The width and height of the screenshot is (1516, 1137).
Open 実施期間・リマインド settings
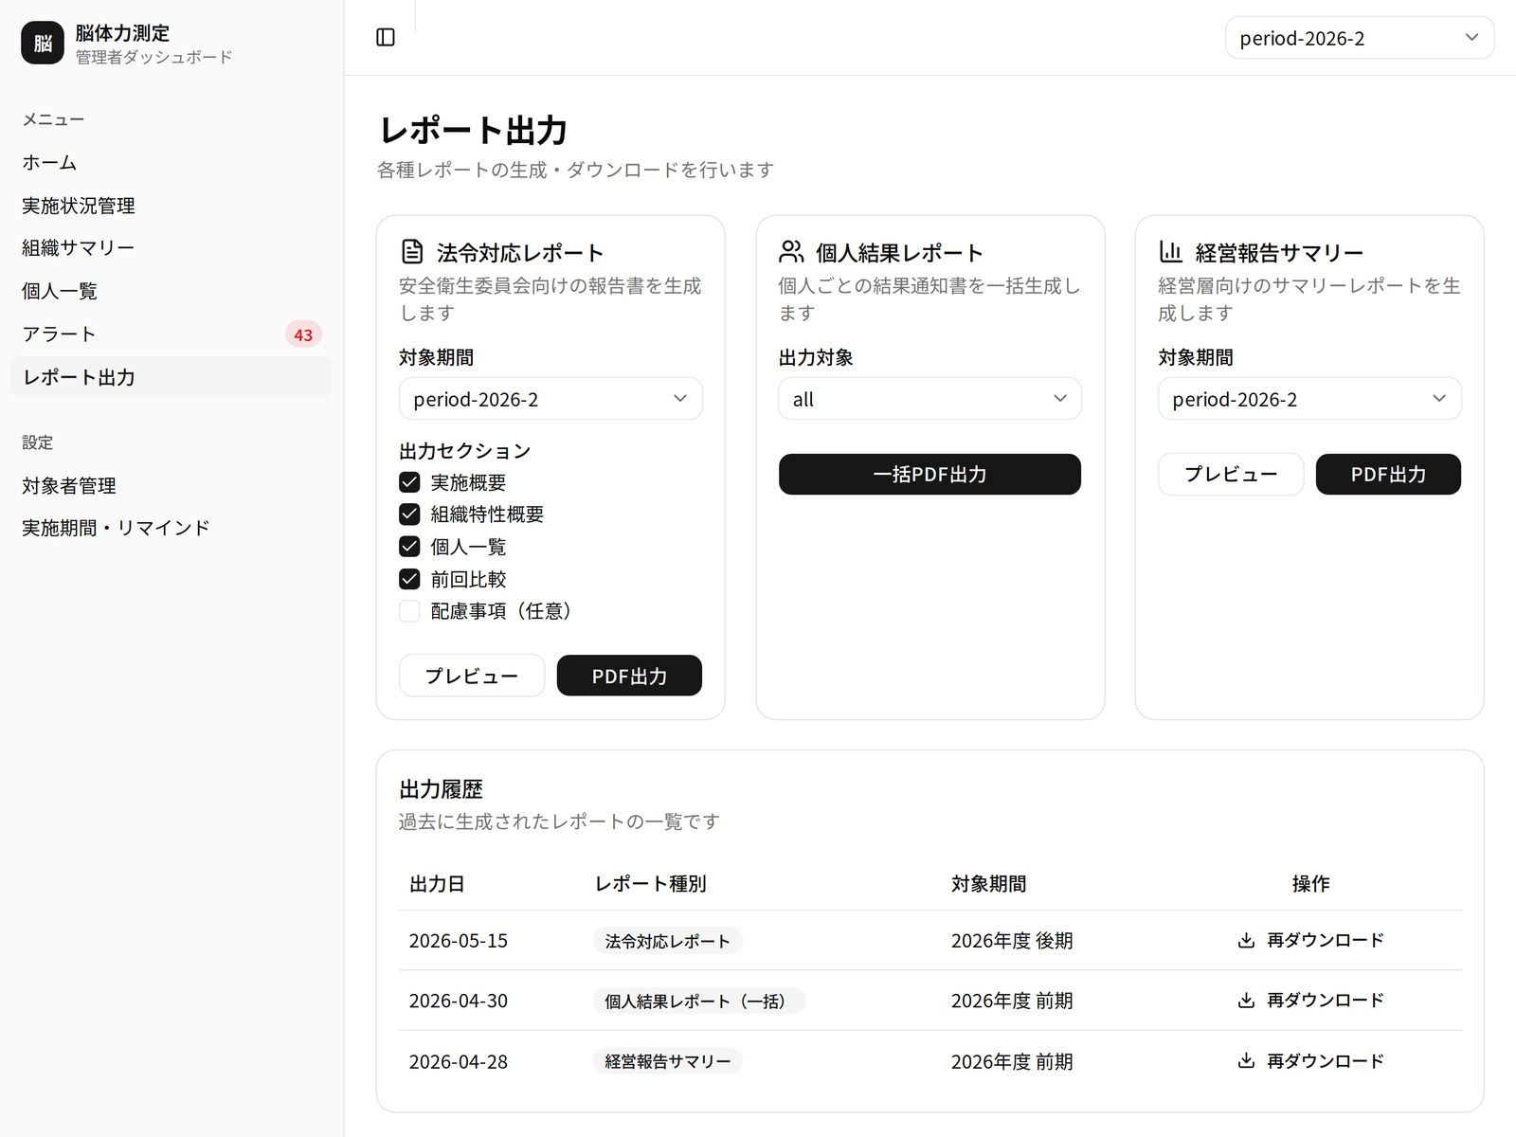(x=171, y=528)
